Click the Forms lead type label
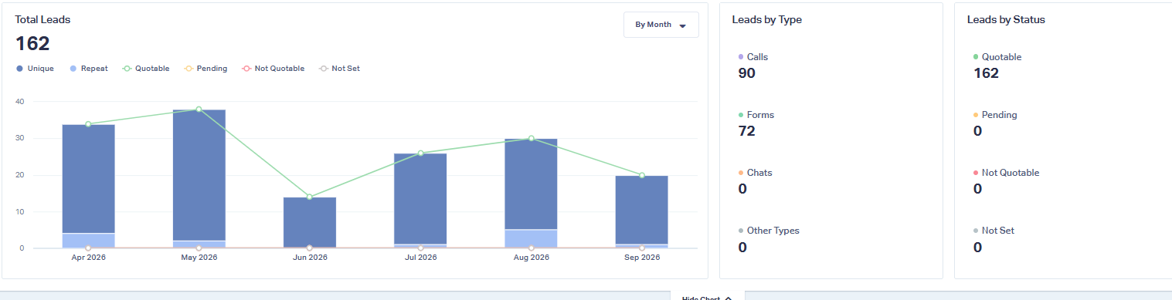1172x300 pixels. [760, 115]
